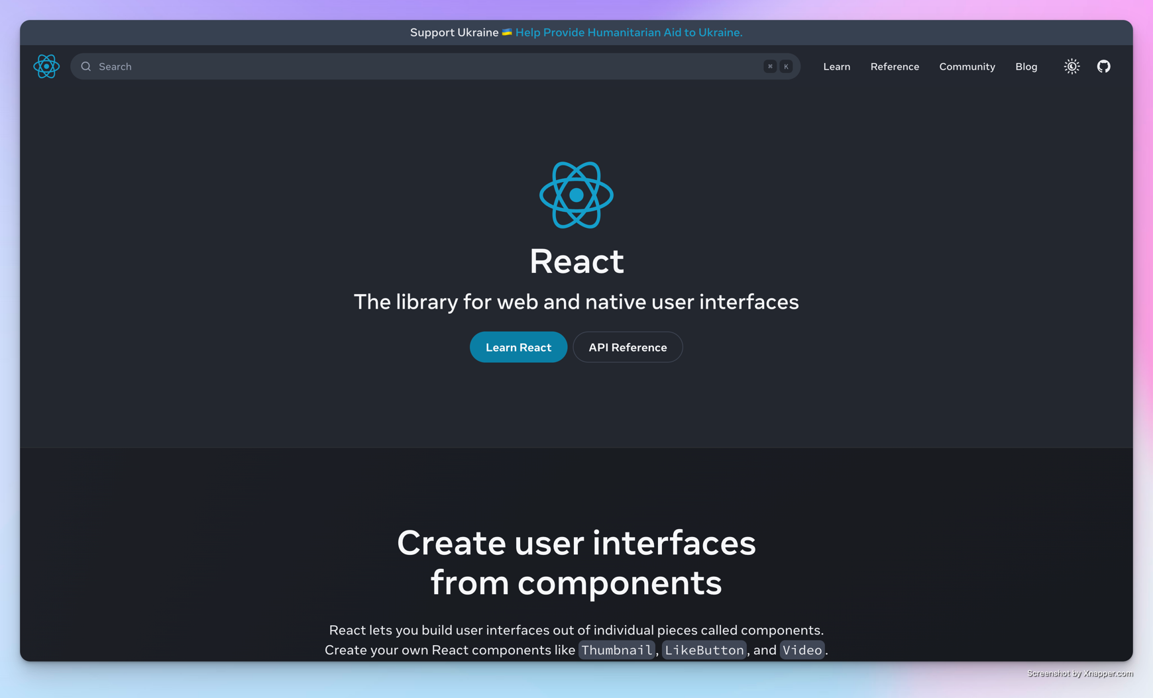Click 'The library for web and native' tagline
1153x698 pixels.
pyautogui.click(x=576, y=302)
